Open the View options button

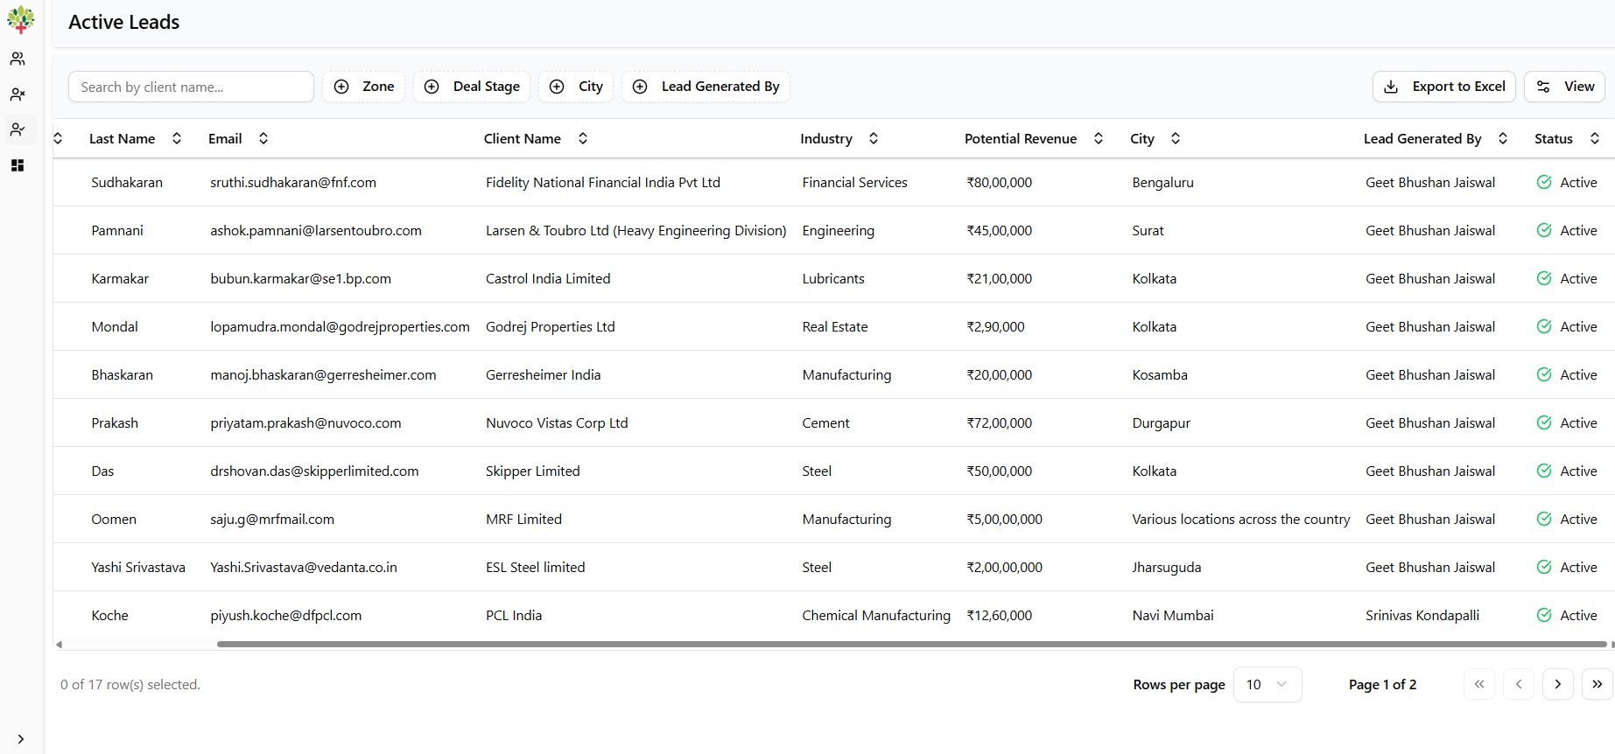(1564, 87)
